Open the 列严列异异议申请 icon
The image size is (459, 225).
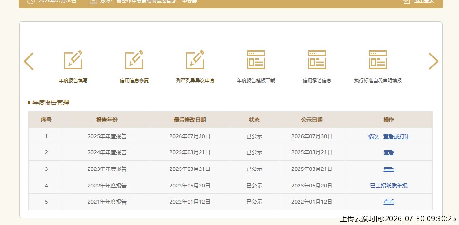pyautogui.click(x=195, y=60)
